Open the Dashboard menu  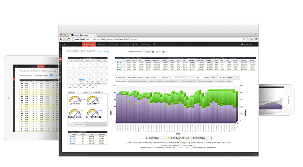tap(89, 44)
